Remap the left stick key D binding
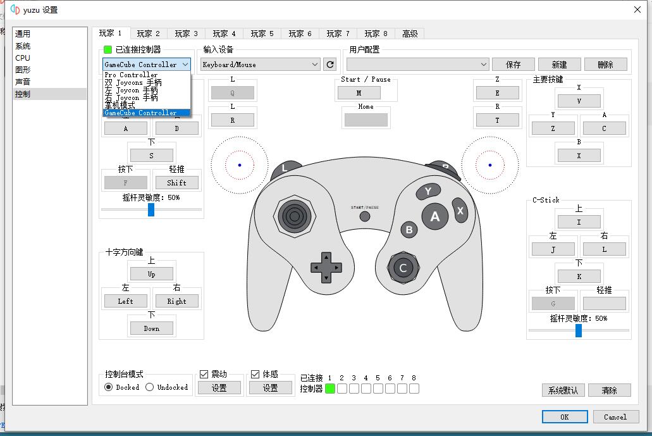This screenshot has width=652, height=436. coord(176,128)
